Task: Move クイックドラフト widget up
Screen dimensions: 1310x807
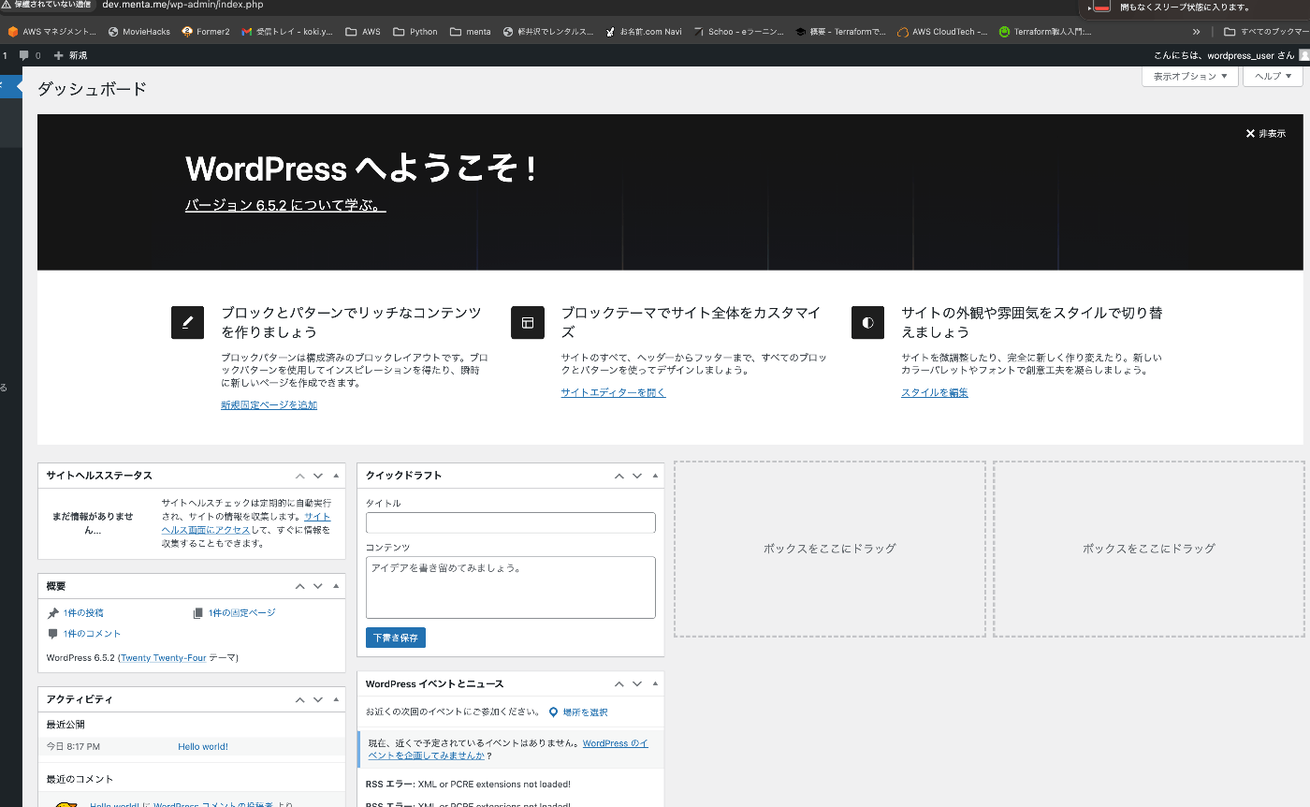Action: [619, 476]
